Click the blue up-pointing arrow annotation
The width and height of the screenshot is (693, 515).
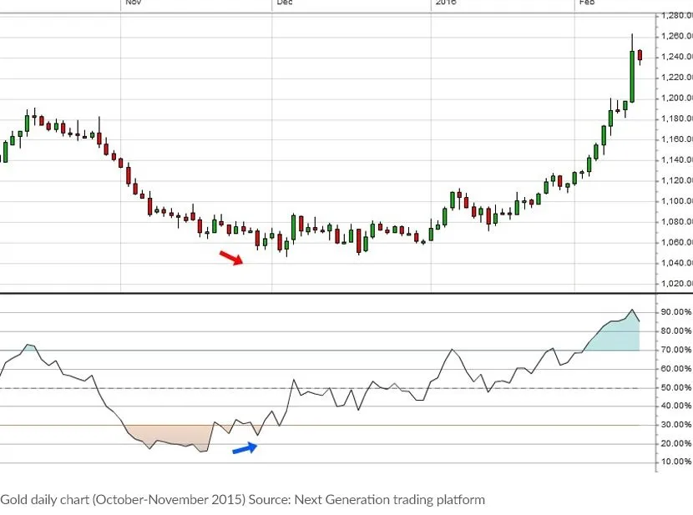tap(245, 448)
